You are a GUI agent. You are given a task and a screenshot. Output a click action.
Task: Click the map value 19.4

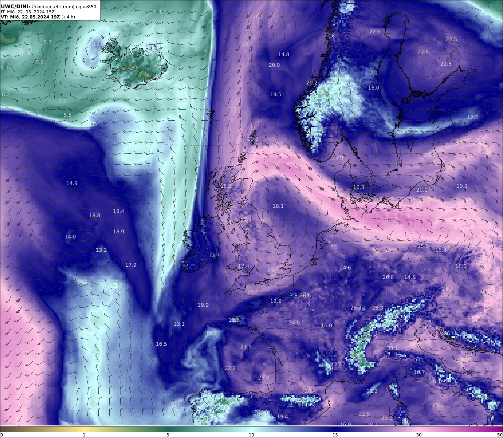click(x=283, y=416)
